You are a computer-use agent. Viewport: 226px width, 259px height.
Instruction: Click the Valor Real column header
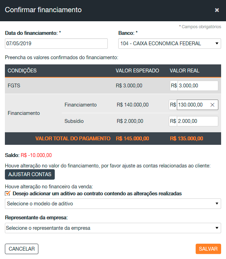click(184, 71)
